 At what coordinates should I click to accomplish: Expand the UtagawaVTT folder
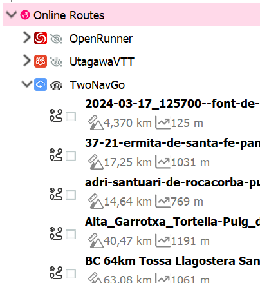click(x=27, y=61)
